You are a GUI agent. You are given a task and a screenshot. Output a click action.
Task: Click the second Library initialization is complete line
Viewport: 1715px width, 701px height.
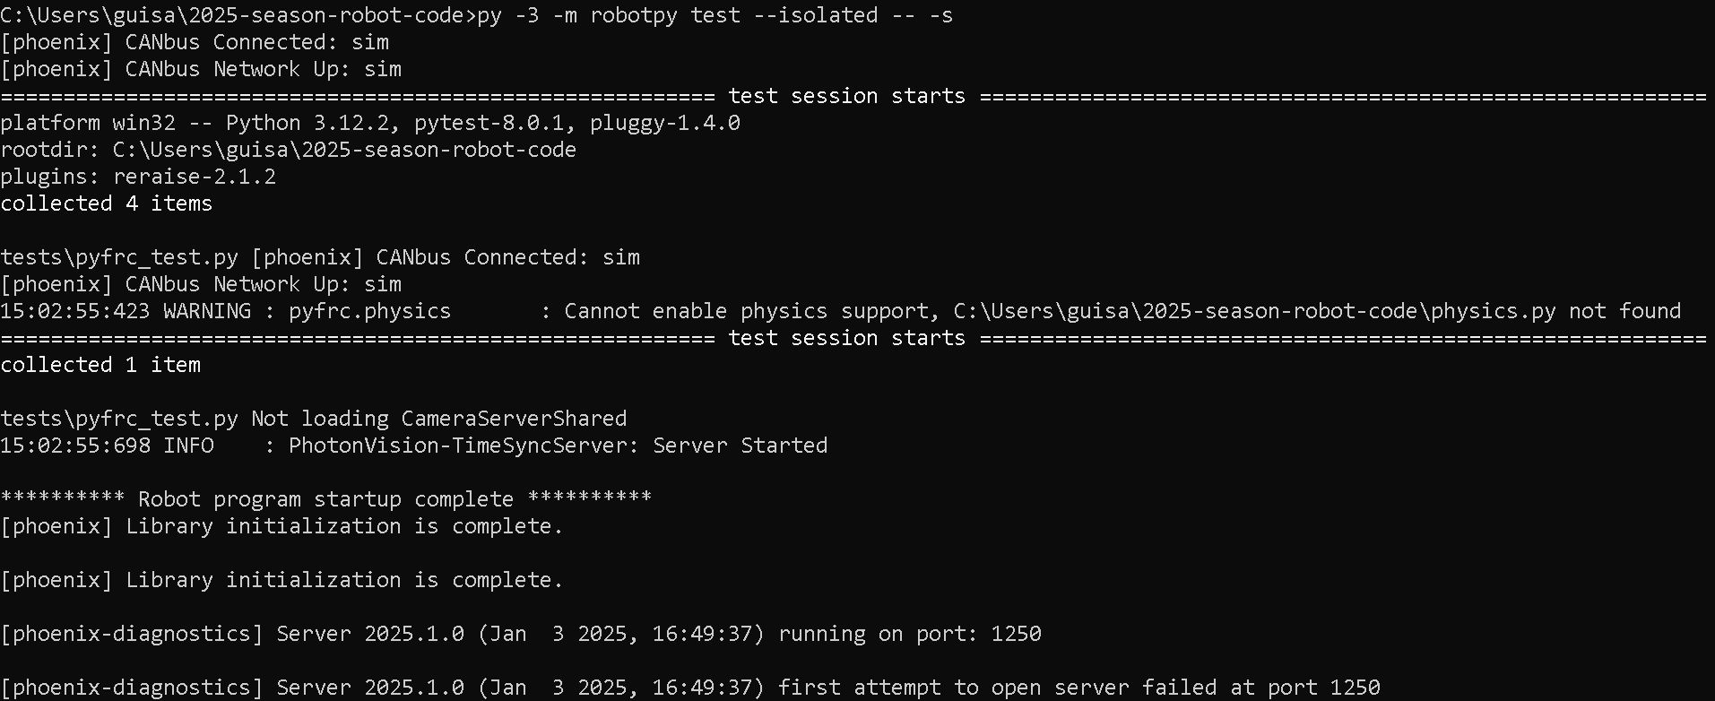[282, 580]
